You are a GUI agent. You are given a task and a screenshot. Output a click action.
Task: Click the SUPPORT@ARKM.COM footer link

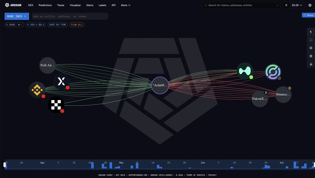138,175
